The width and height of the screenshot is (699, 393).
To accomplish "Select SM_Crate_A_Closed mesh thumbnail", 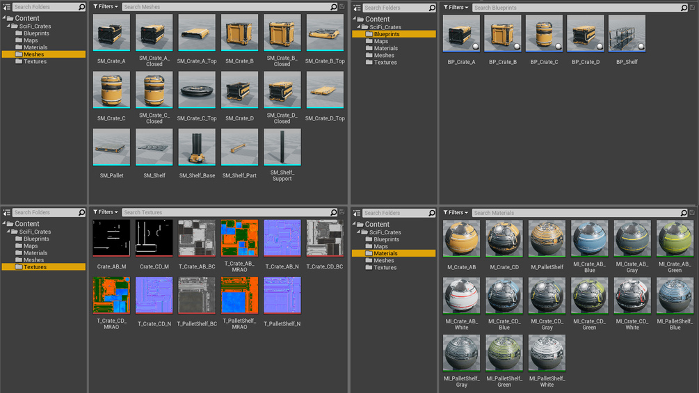I will tap(154, 33).
